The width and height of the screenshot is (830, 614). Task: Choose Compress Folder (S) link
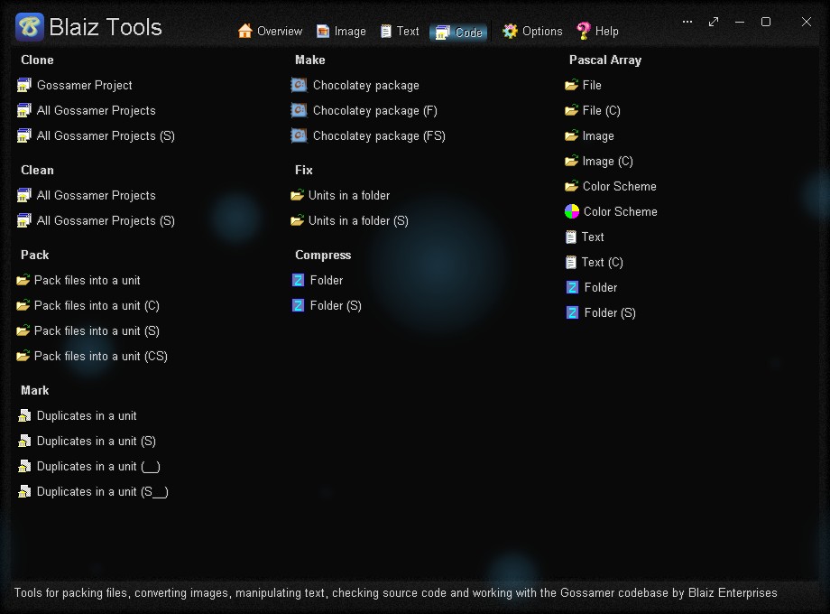click(336, 305)
